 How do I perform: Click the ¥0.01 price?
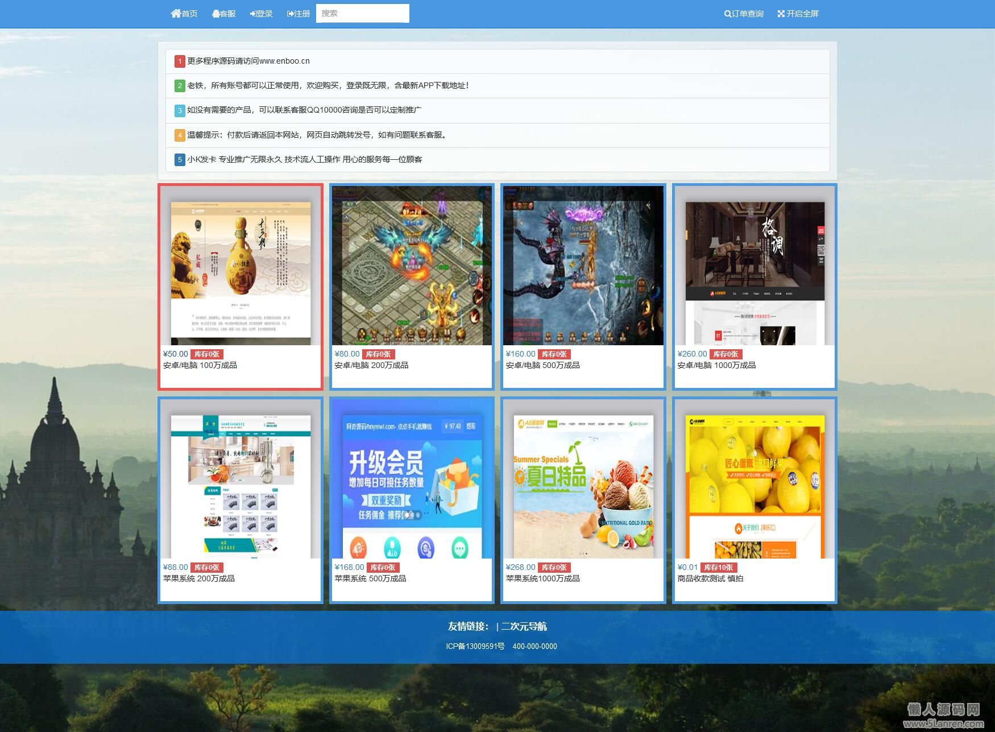(x=687, y=568)
